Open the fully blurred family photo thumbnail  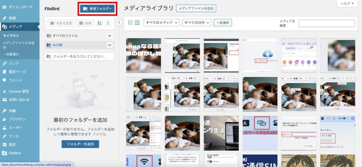click(x=337, y=55)
